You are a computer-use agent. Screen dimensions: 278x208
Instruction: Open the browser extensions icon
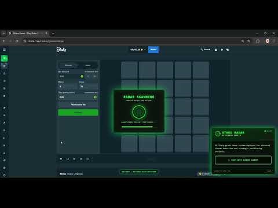click(x=258, y=41)
